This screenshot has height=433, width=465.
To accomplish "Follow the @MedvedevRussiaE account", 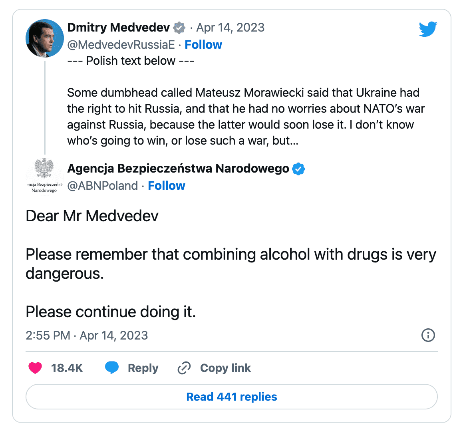I will pyautogui.click(x=203, y=45).
